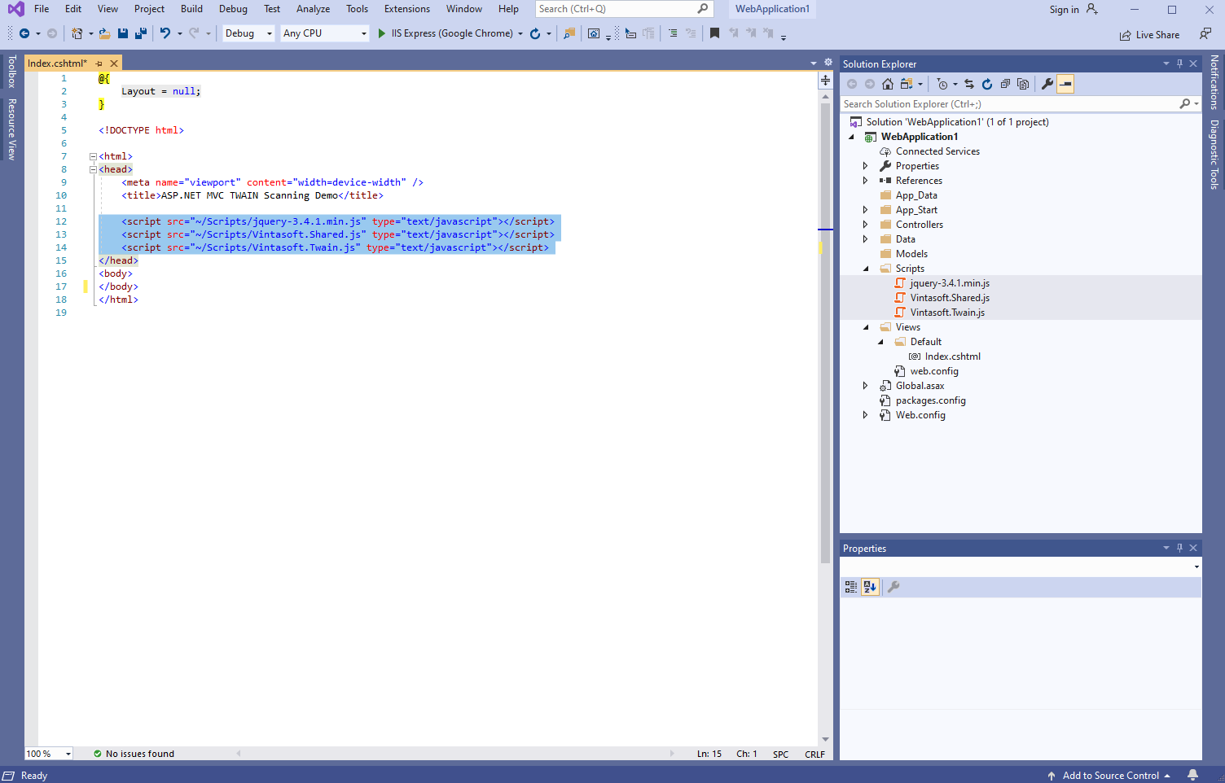Screen dimensions: 1225x783
Task: Save the current file with Save icon
Action: [123, 33]
